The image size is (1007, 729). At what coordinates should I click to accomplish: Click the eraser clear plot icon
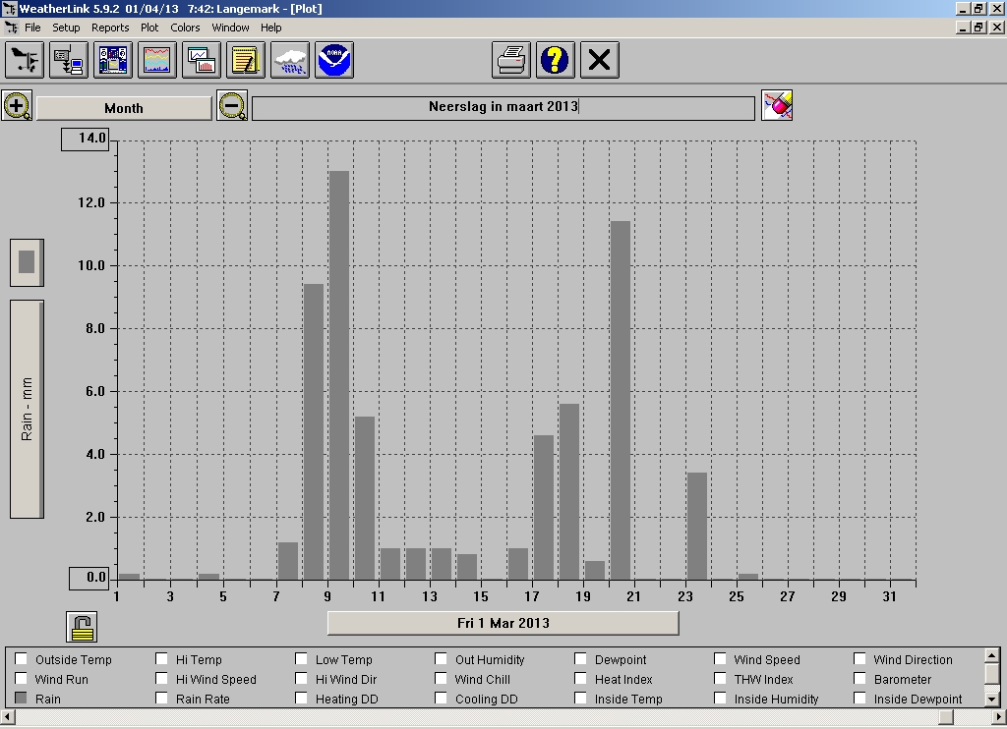tap(777, 105)
